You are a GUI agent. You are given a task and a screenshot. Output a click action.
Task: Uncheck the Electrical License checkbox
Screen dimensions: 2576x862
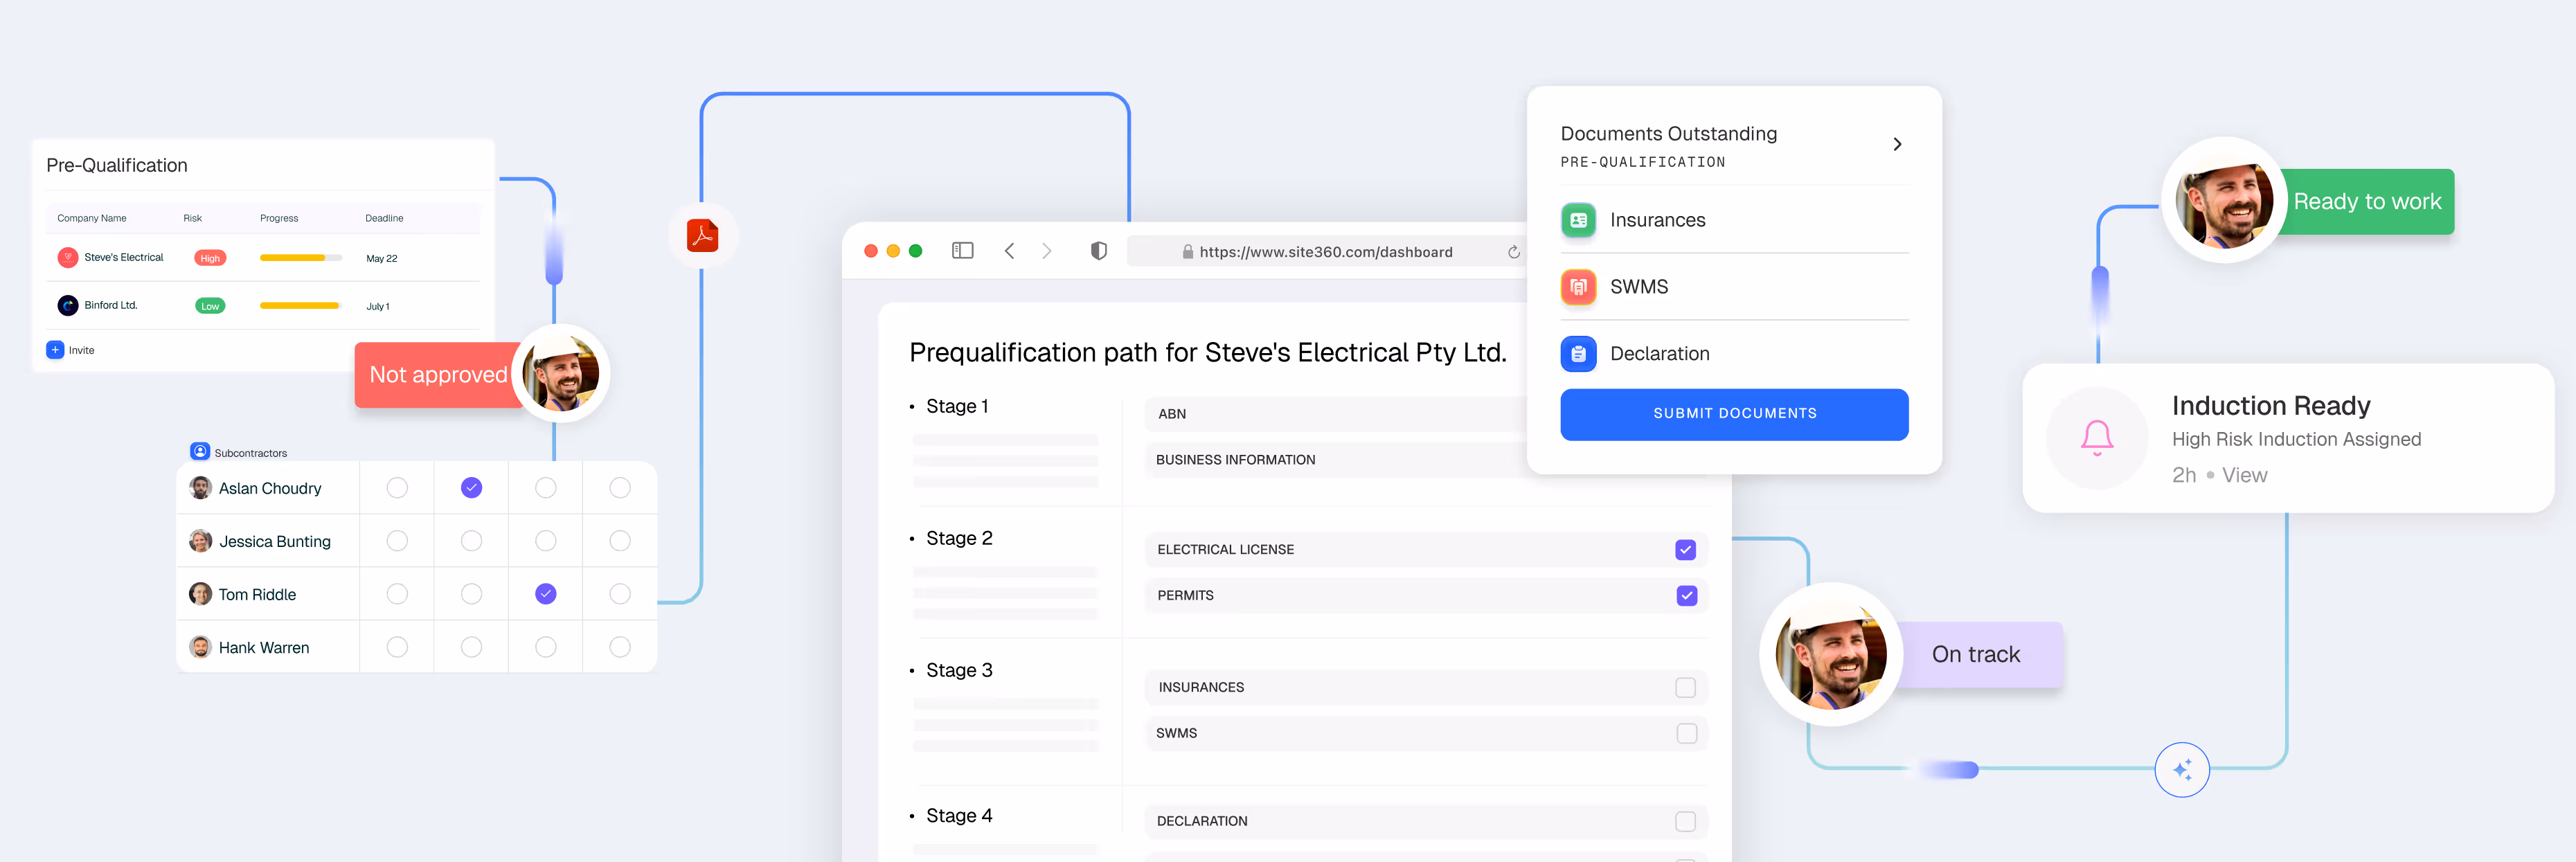pyautogui.click(x=1685, y=550)
